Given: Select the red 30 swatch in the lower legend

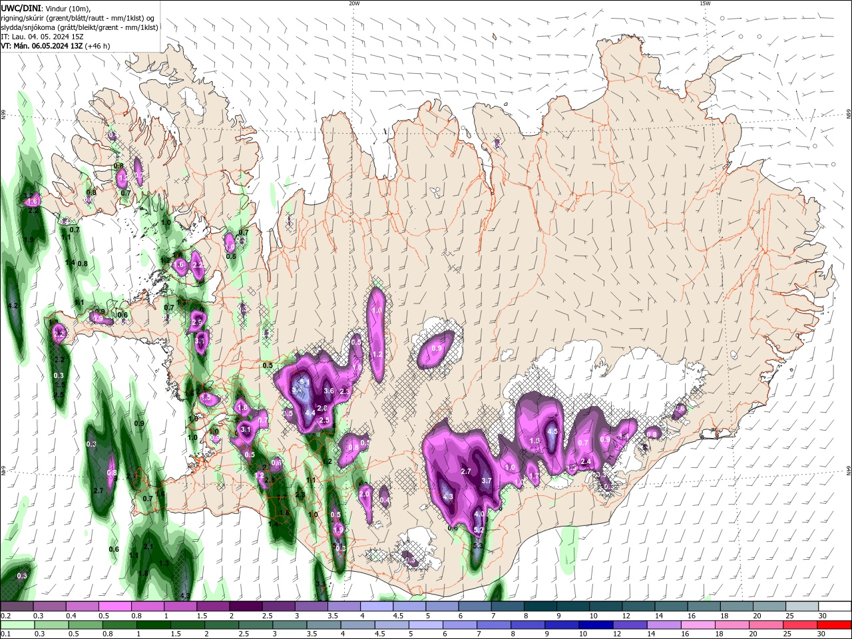Looking at the screenshot, I should [835, 625].
